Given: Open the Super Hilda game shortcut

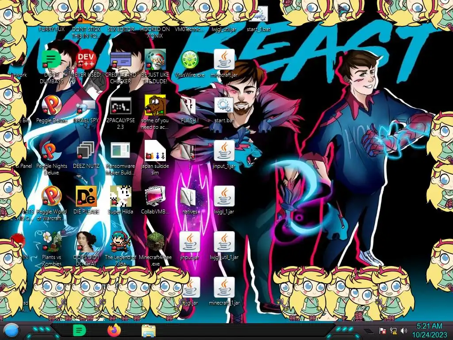Looking at the screenshot, I should tap(121, 196).
